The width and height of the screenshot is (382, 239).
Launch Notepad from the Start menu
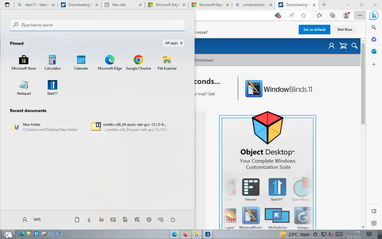[x=24, y=88]
